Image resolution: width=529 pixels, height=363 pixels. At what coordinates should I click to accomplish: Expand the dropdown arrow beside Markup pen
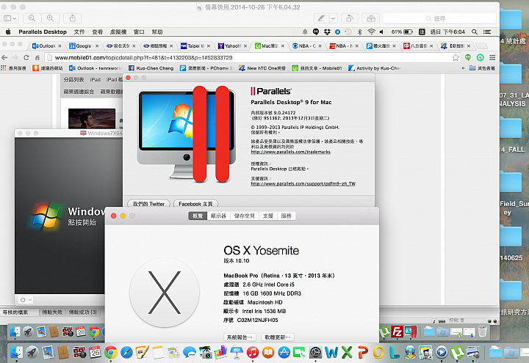point(333,18)
